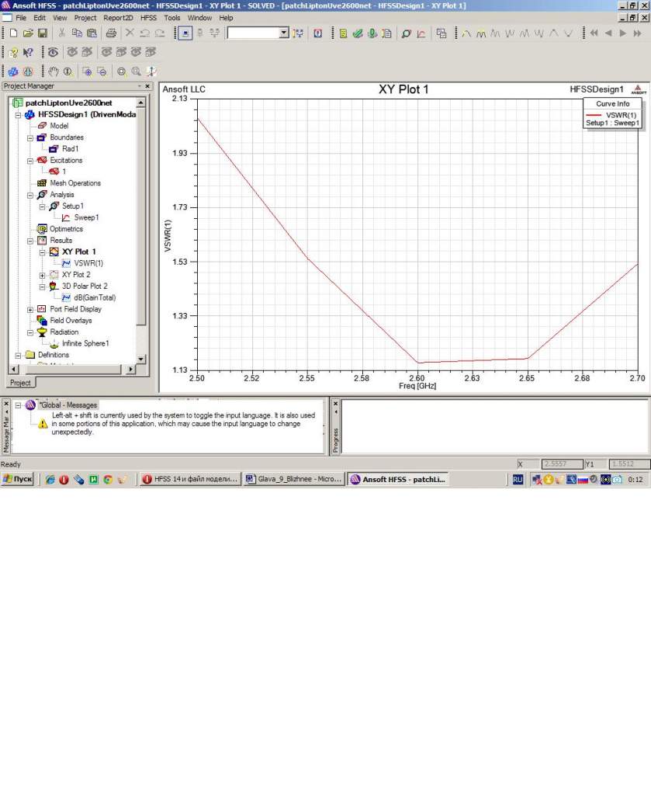The width and height of the screenshot is (651, 795).
Task: Select XY Plot 1 in project tree
Action: [x=78, y=252]
